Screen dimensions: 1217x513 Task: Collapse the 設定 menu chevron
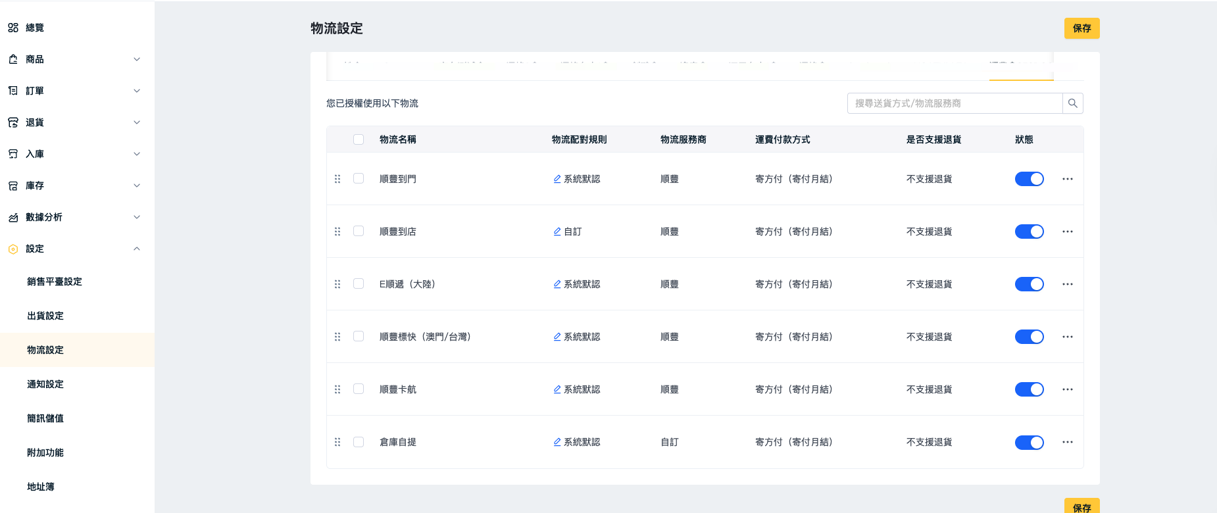pos(137,249)
